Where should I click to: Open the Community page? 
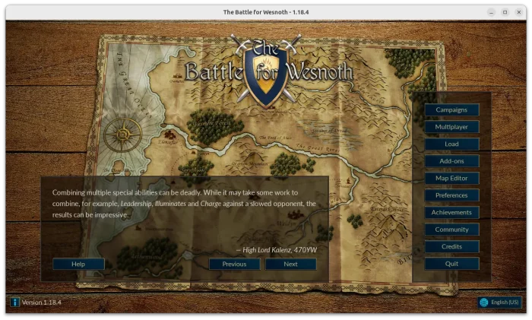tap(451, 230)
